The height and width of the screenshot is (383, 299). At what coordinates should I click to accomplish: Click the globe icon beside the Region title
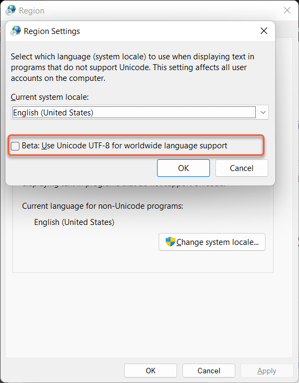[x=10, y=10]
